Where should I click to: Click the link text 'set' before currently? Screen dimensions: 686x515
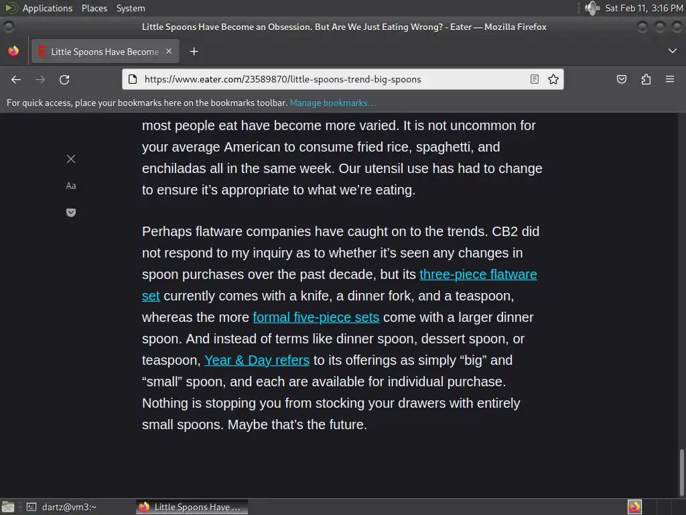point(151,296)
